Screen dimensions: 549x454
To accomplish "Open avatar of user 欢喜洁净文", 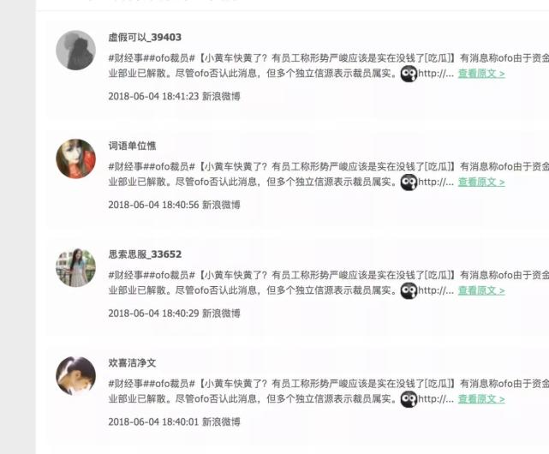I will pos(75,376).
